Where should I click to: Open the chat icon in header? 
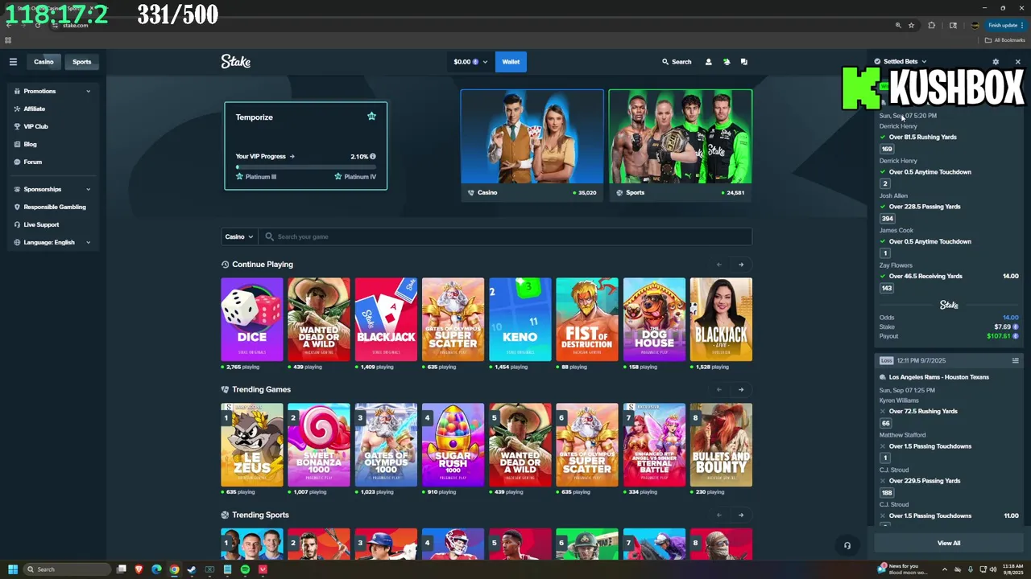click(744, 62)
